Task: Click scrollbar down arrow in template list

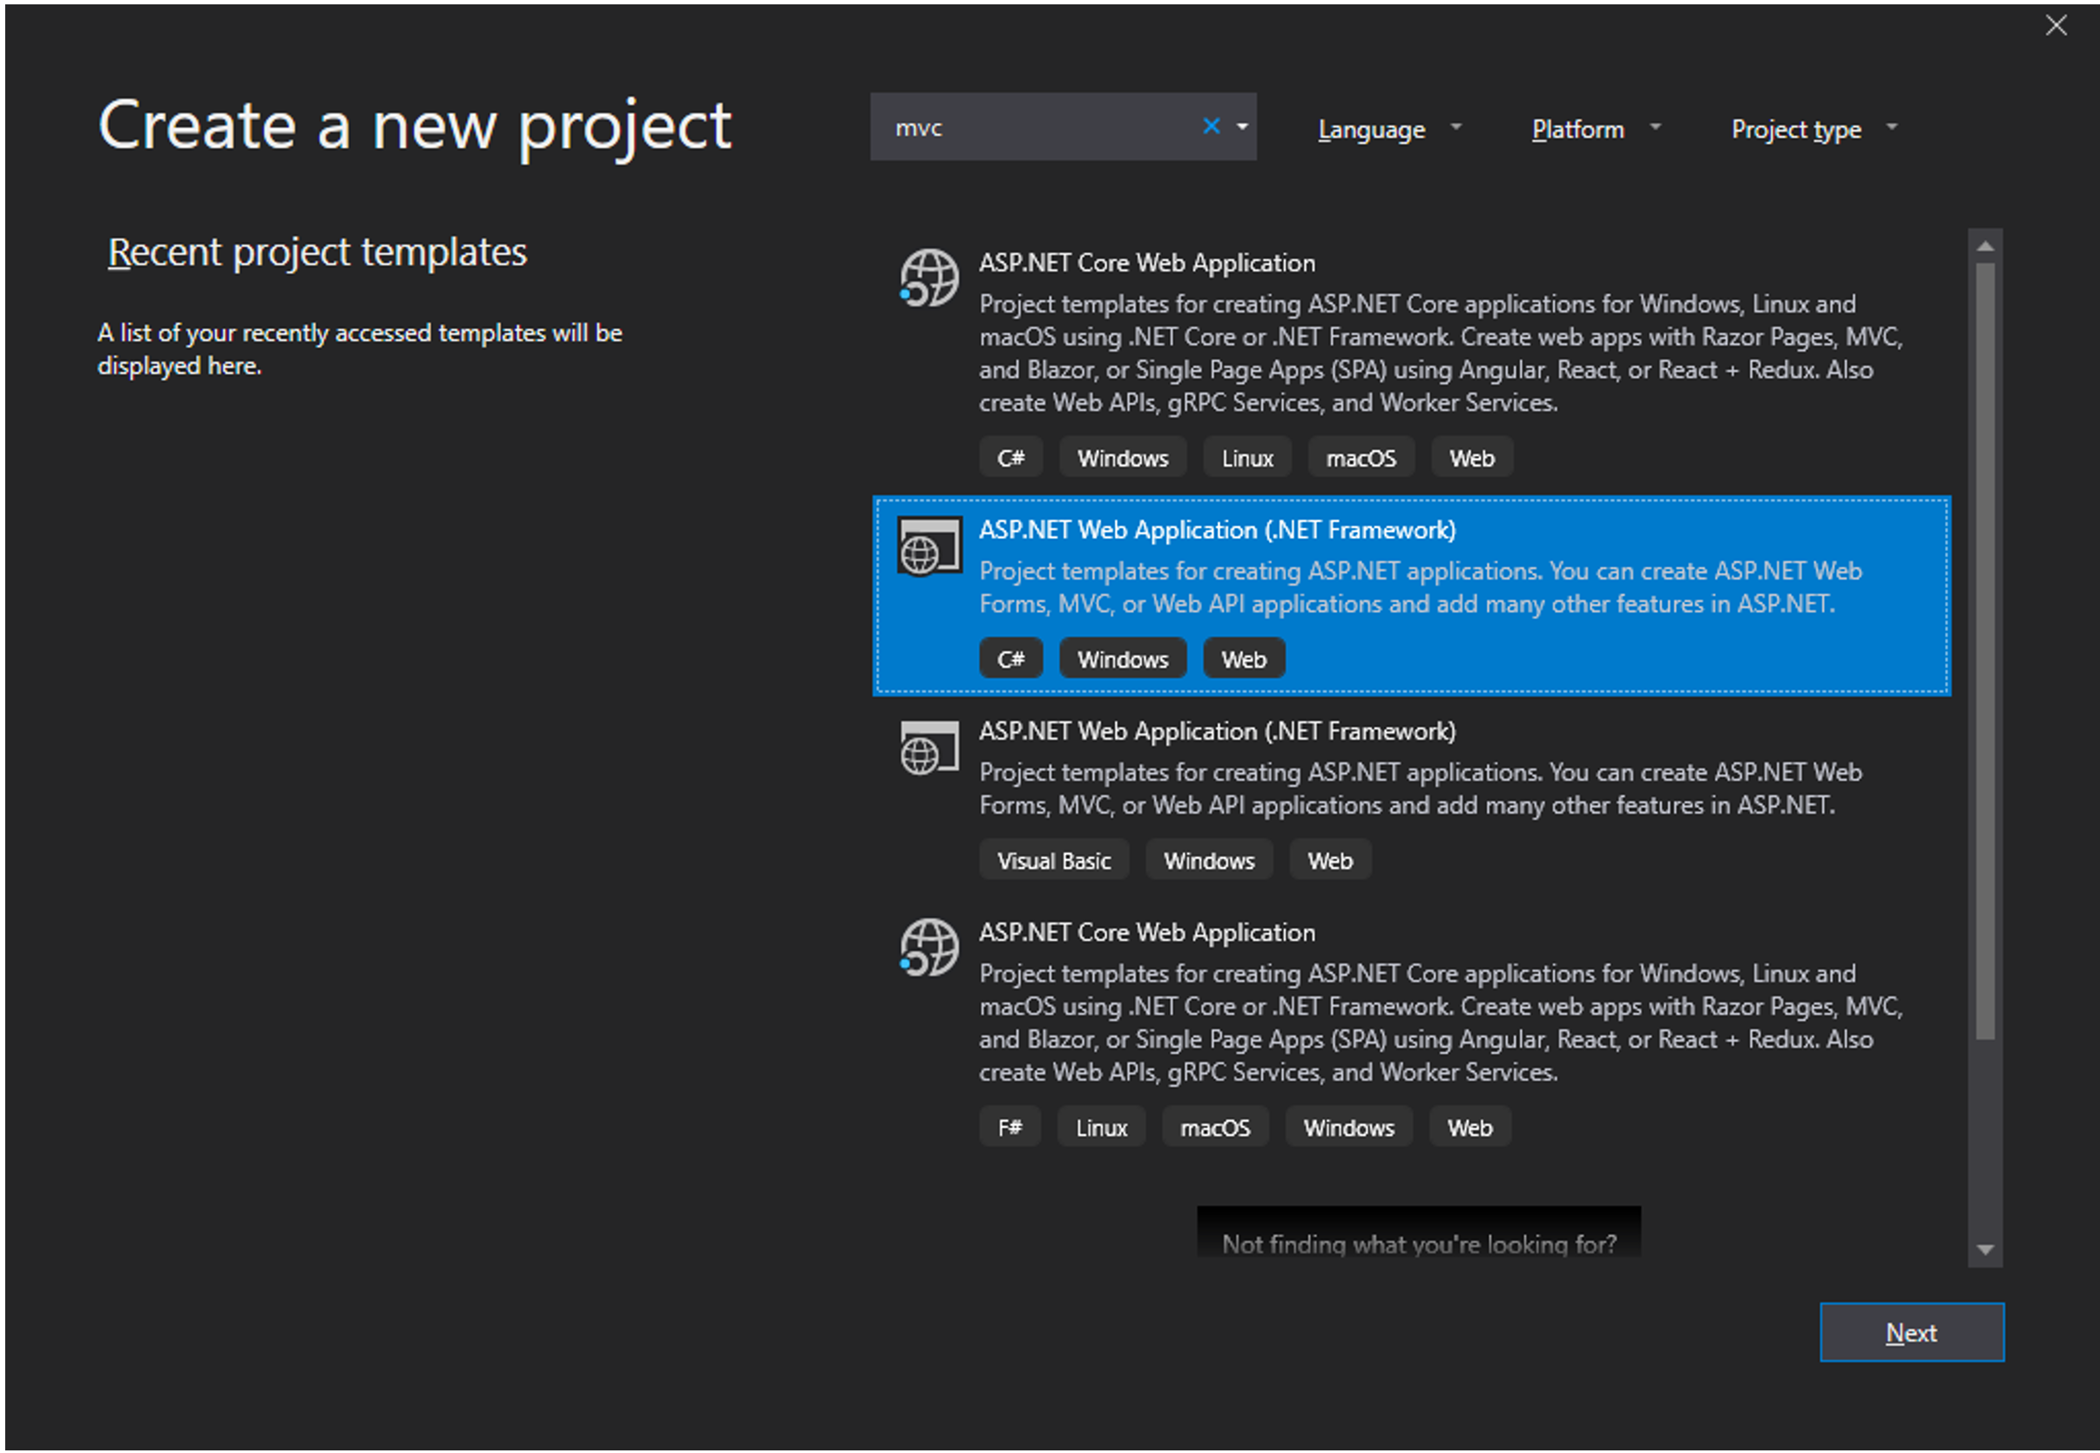Action: point(1985,1250)
